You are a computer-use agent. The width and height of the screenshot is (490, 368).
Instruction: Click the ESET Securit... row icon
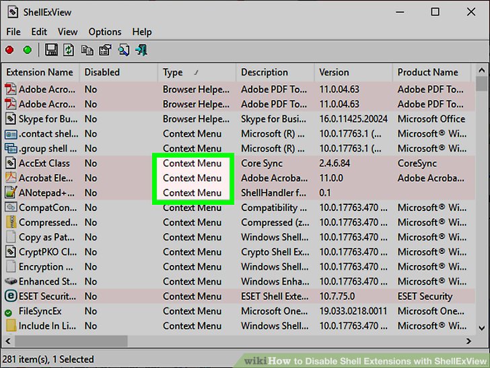11,296
